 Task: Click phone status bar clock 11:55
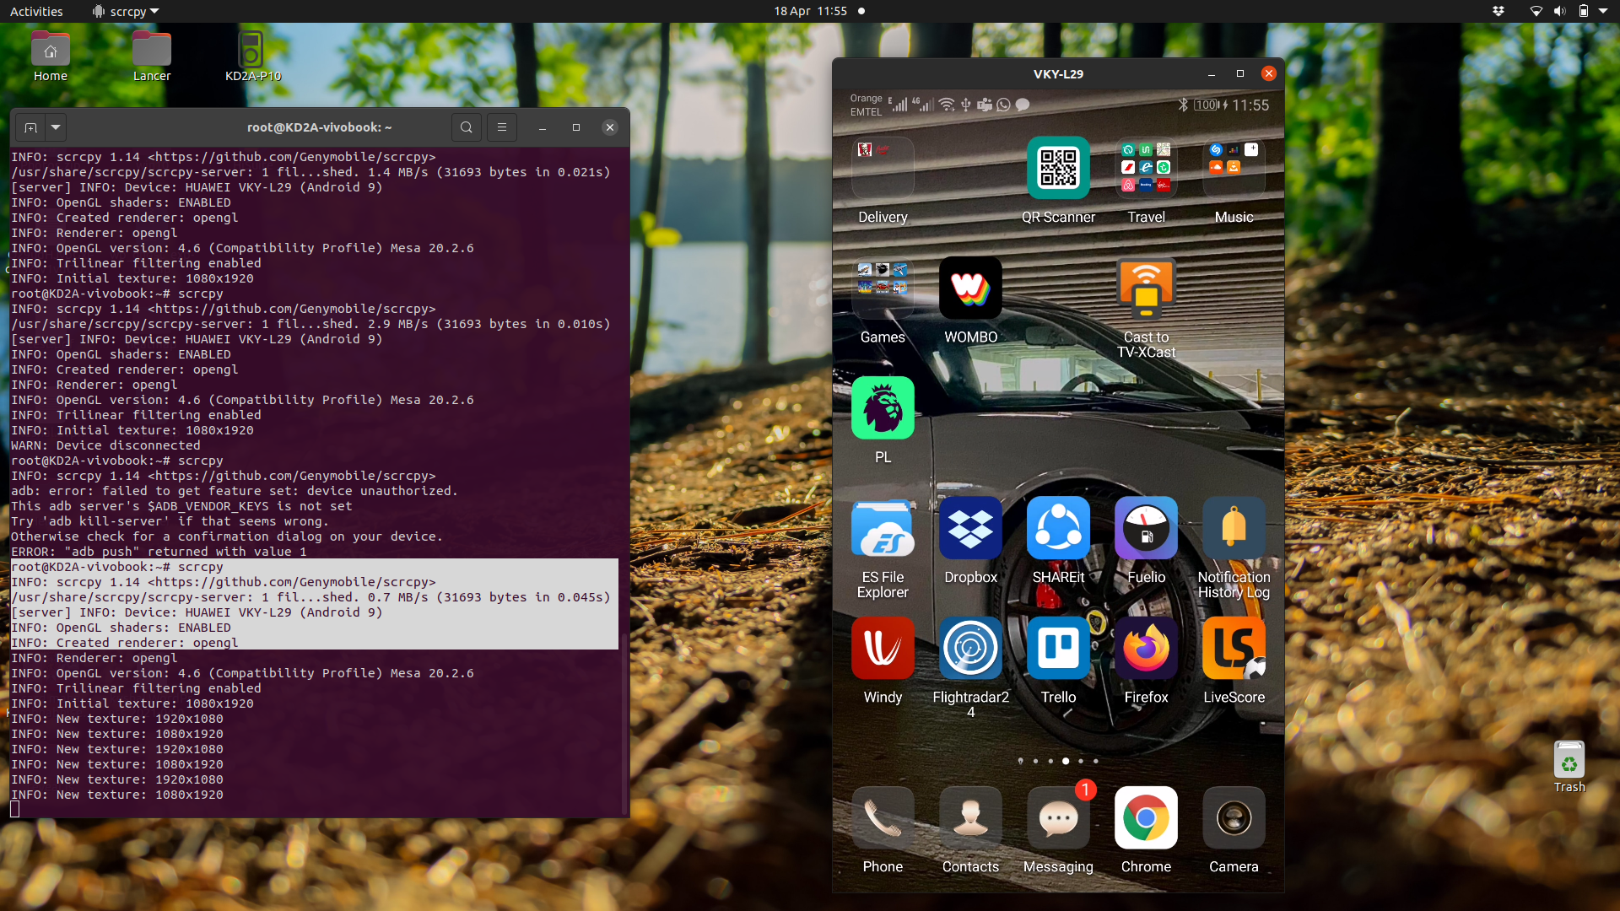(x=1250, y=105)
